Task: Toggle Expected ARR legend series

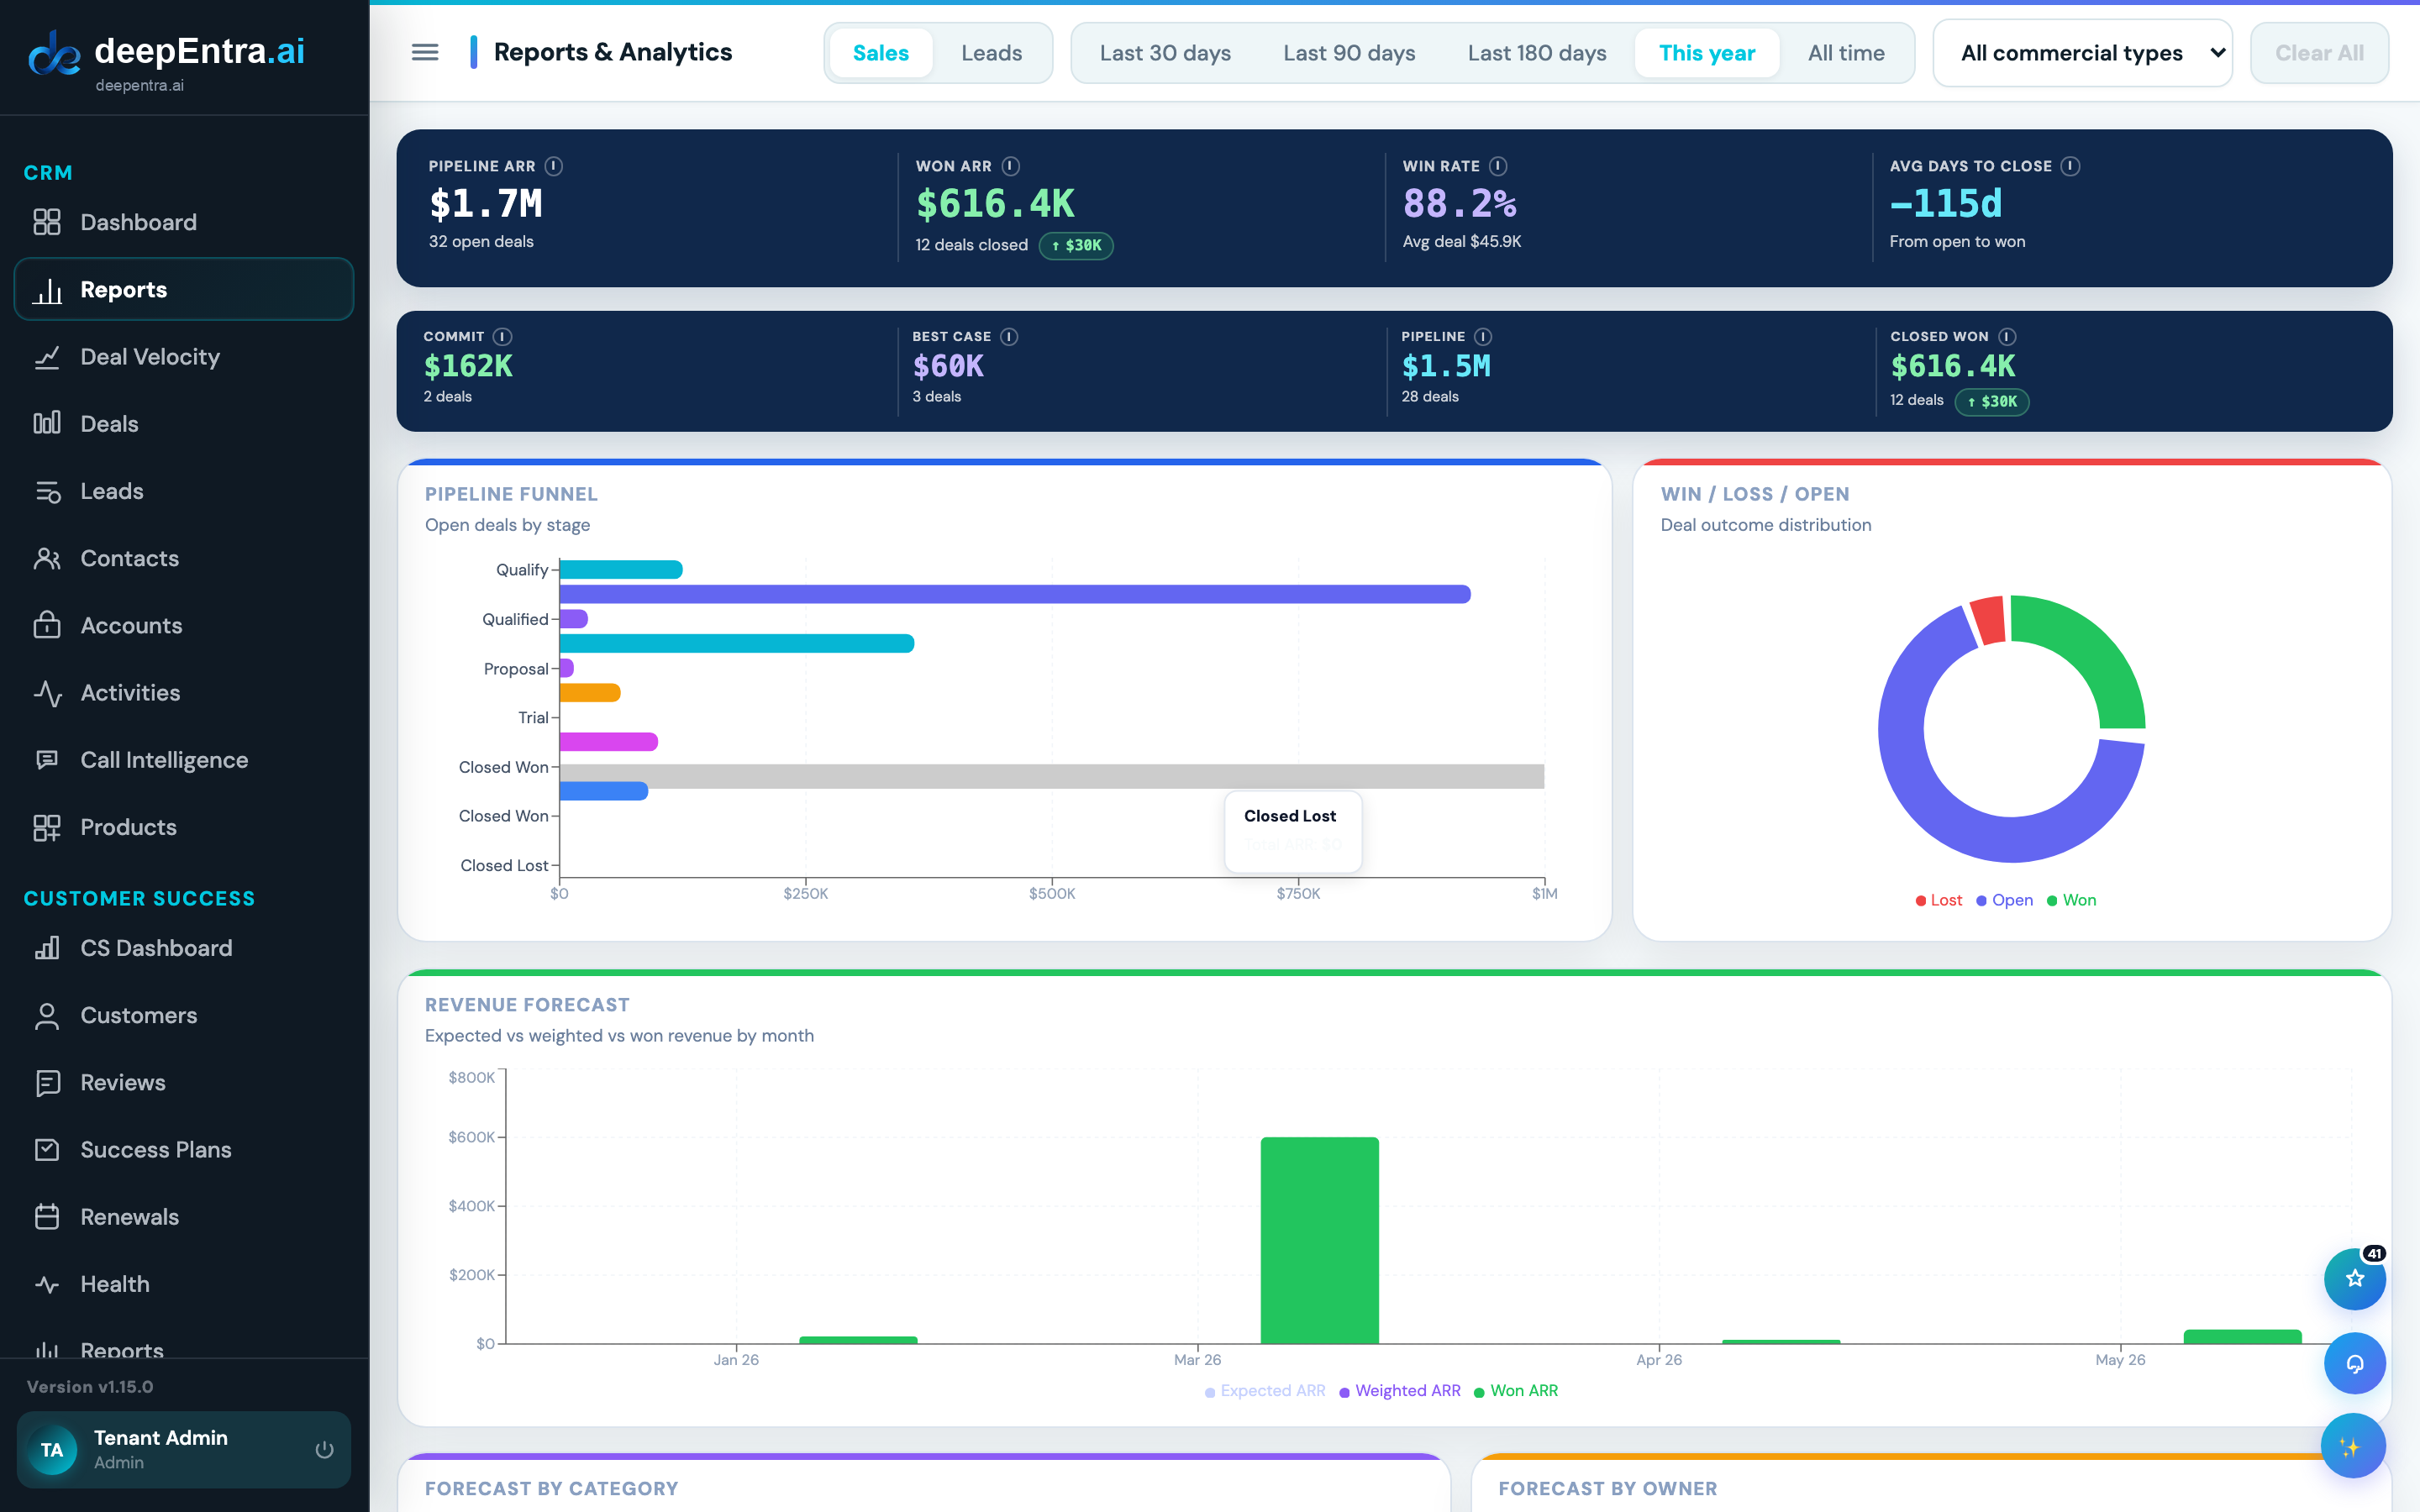Action: [x=1265, y=1391]
